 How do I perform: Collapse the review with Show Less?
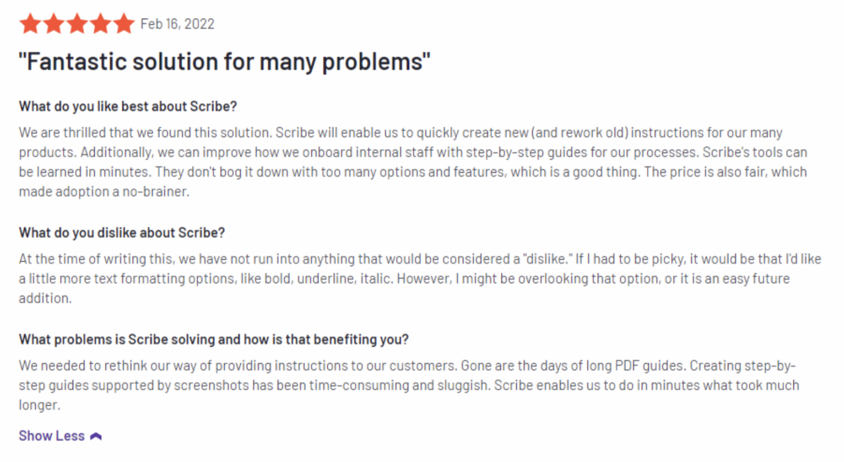[61, 436]
